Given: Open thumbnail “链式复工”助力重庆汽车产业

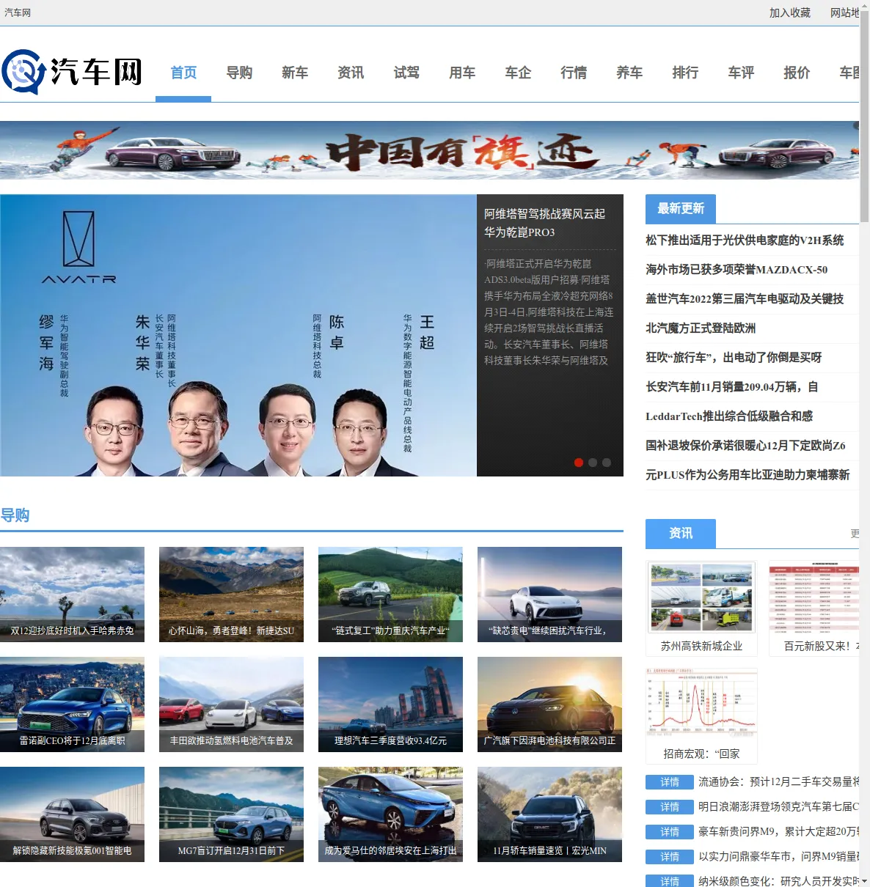Looking at the screenshot, I should (390, 595).
